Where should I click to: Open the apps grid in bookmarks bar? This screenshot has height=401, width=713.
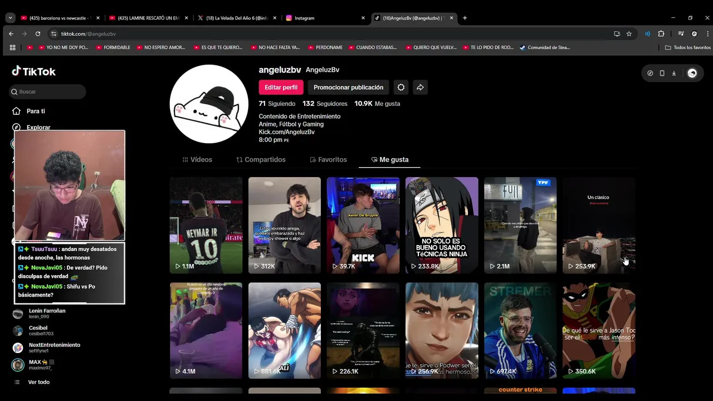(x=12, y=47)
